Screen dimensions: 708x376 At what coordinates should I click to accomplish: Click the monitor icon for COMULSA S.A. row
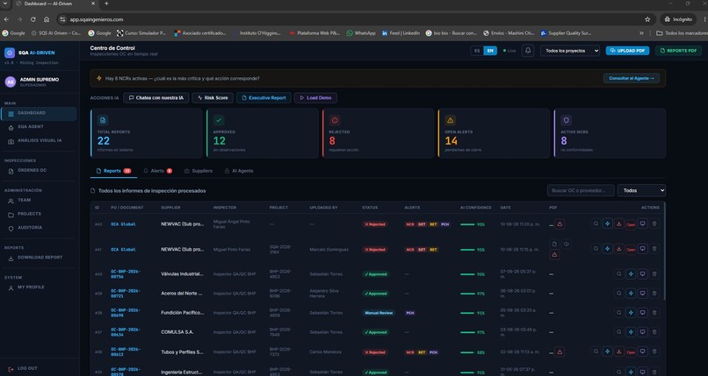[x=642, y=332]
